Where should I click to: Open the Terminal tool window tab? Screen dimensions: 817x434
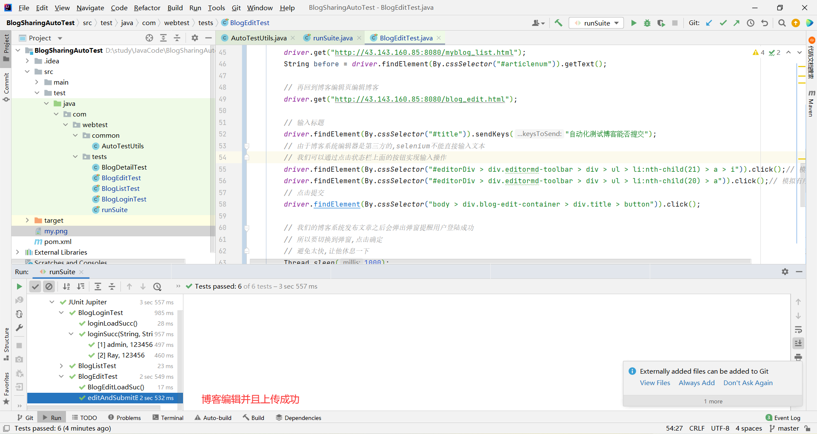coord(168,418)
